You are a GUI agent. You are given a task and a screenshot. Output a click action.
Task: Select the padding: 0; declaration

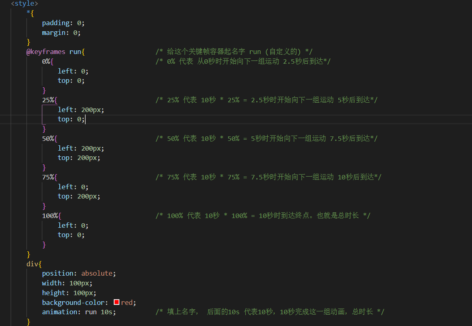click(63, 23)
